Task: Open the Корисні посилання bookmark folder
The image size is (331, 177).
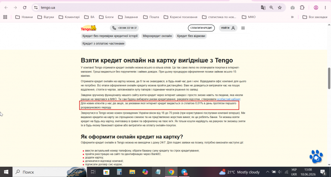Action: [x=181, y=17]
